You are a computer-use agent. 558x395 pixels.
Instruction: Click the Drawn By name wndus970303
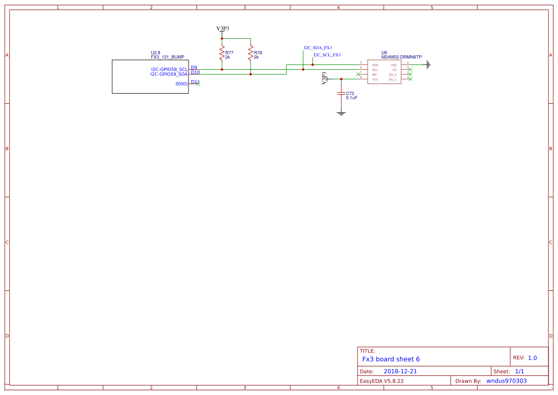pos(506,381)
